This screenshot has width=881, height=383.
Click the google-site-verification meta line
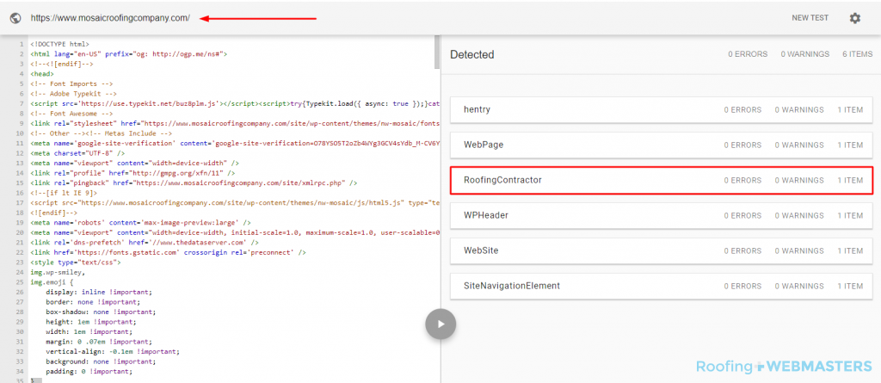click(235, 143)
